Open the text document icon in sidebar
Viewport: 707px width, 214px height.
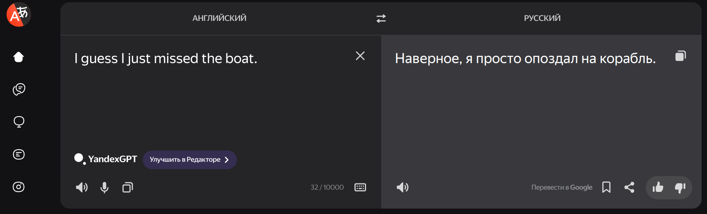[x=19, y=154]
